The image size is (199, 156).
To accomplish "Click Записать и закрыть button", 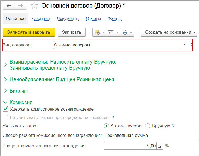I will point(29,32).
